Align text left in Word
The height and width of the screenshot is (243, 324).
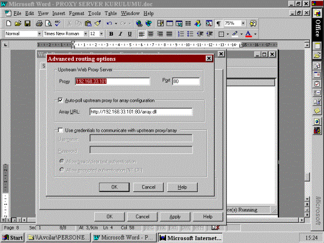(142, 34)
